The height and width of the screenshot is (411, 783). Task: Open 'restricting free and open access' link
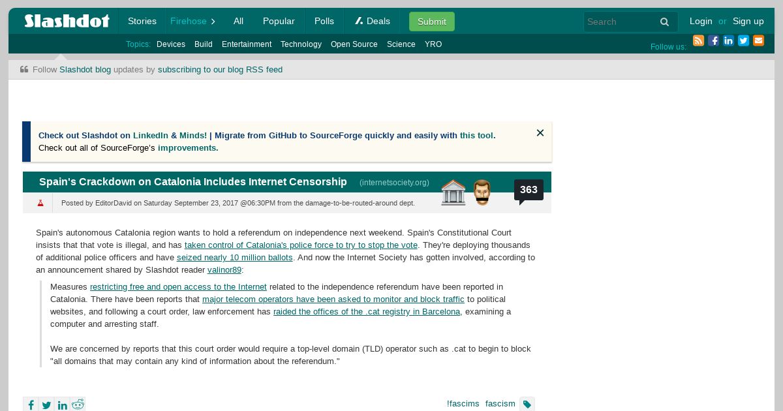click(178, 287)
